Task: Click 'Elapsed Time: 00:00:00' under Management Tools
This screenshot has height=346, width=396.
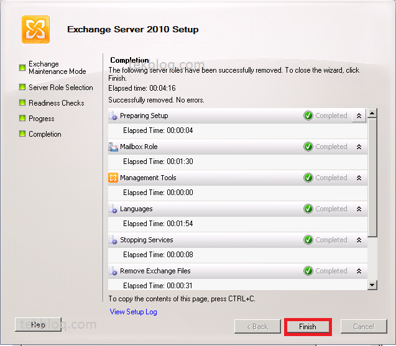Action: (158, 193)
